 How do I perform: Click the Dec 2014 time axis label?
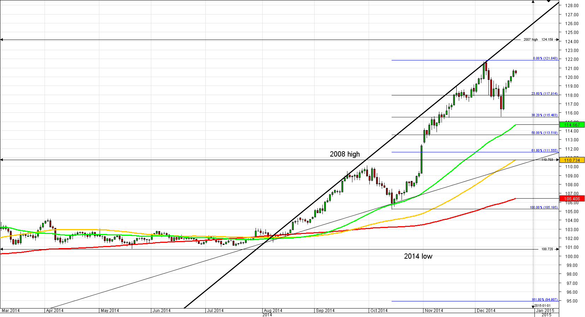tap(486, 311)
